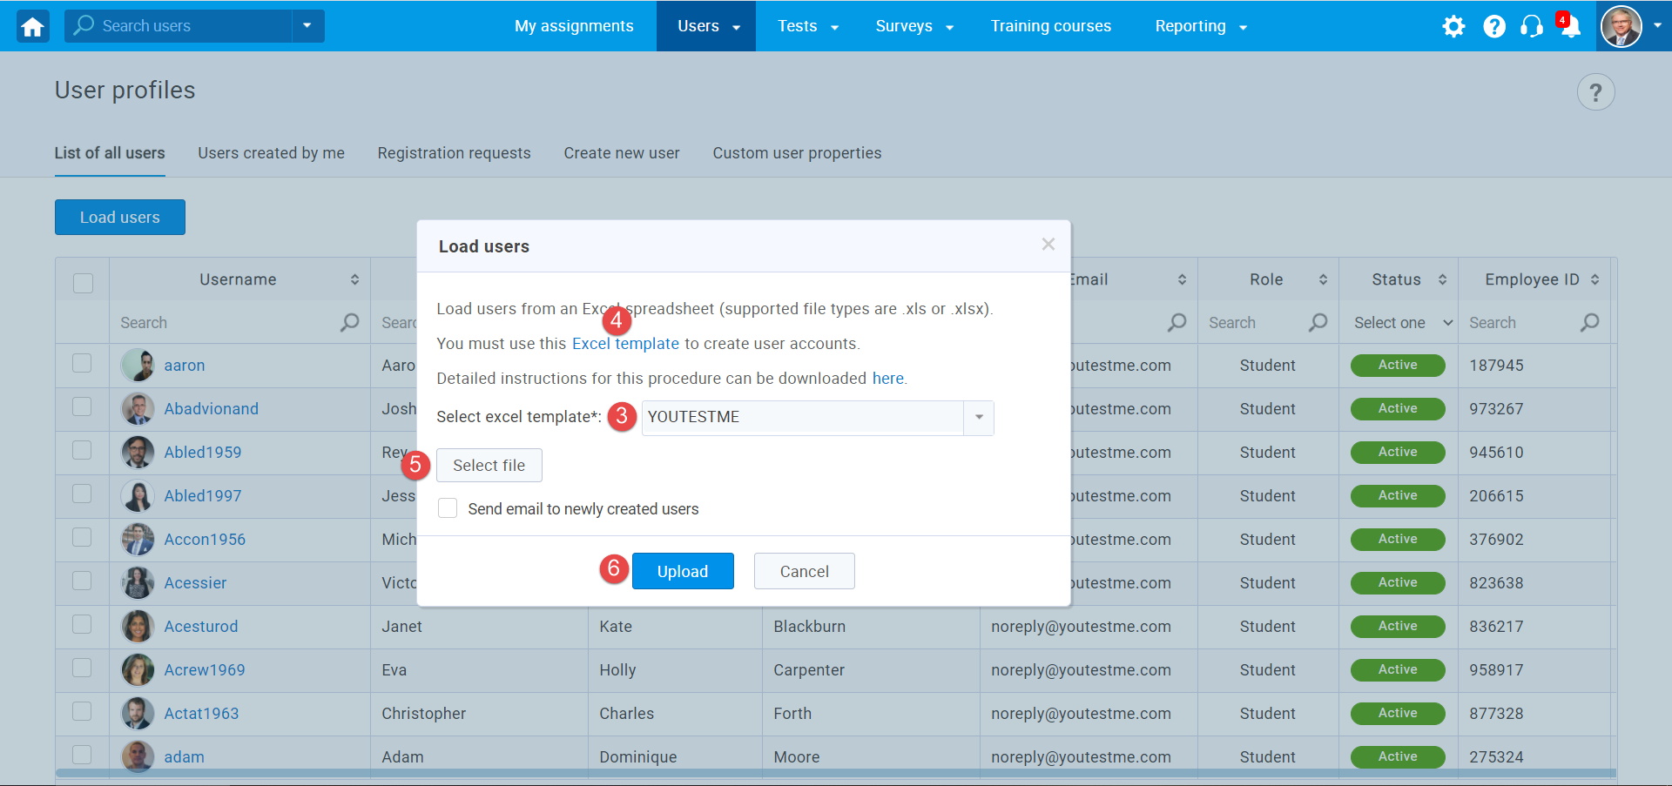
Task: Close the Load users dialog
Action: tap(1048, 245)
